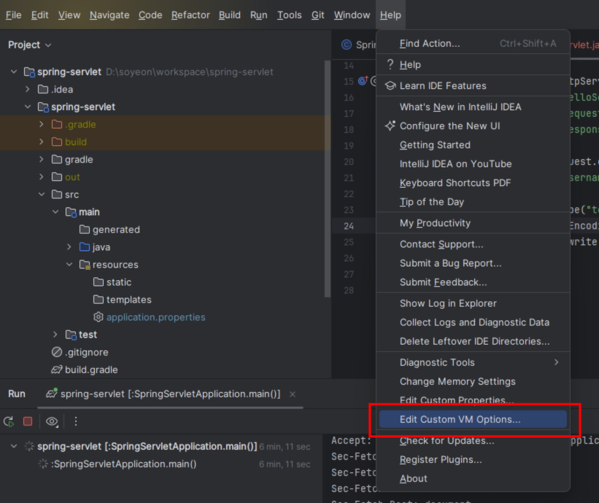Click the Project panel vertical scrollbar
This screenshot has width=599, height=503.
[328, 178]
